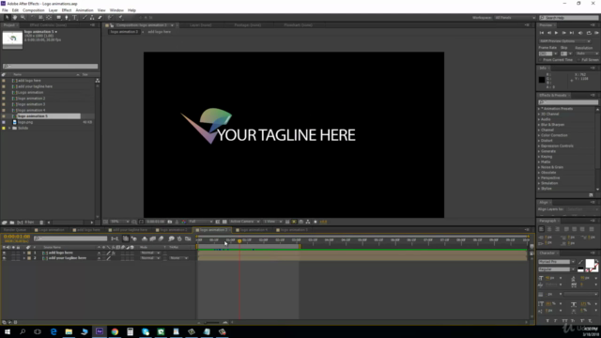Toggle transparency grid in viewer
Screen dimensions: 601x338
[224, 222]
